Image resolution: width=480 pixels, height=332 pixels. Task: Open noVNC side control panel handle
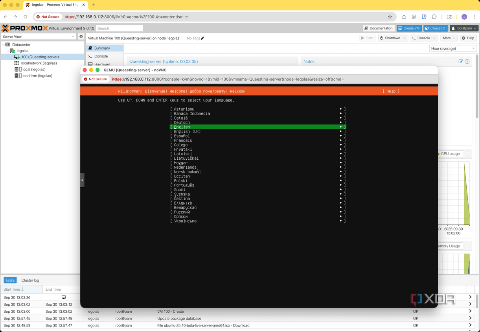82,180
